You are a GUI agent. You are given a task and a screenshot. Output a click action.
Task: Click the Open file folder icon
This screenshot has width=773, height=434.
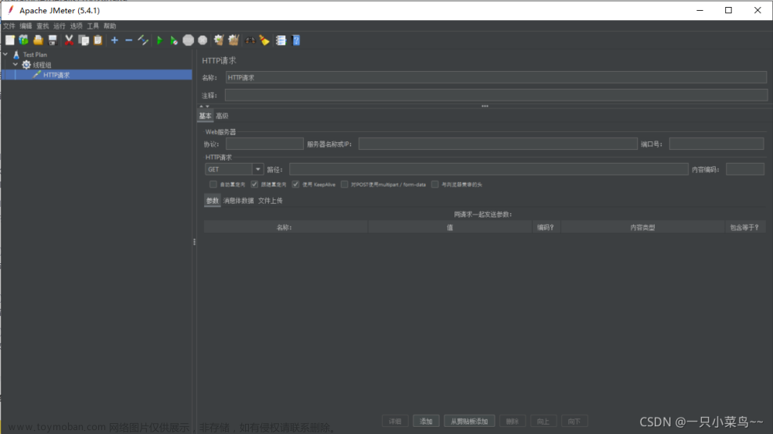(38, 40)
